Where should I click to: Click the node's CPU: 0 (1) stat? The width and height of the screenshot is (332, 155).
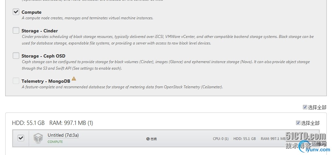(x=221, y=139)
